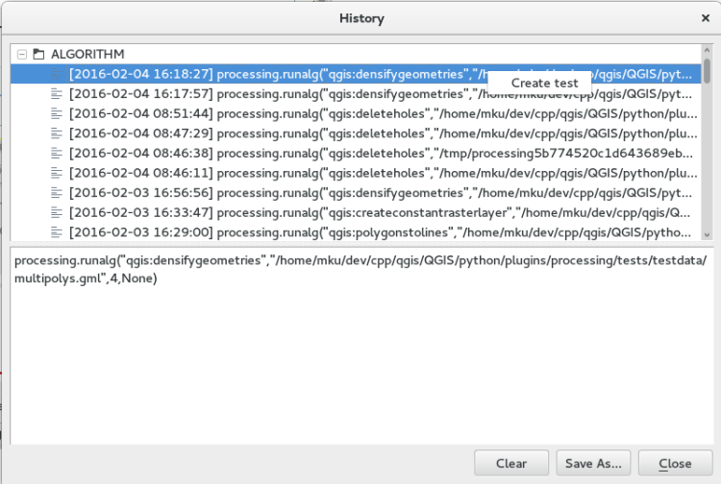The width and height of the screenshot is (721, 484).
Task: Click the Save As... button
Action: pyautogui.click(x=593, y=463)
